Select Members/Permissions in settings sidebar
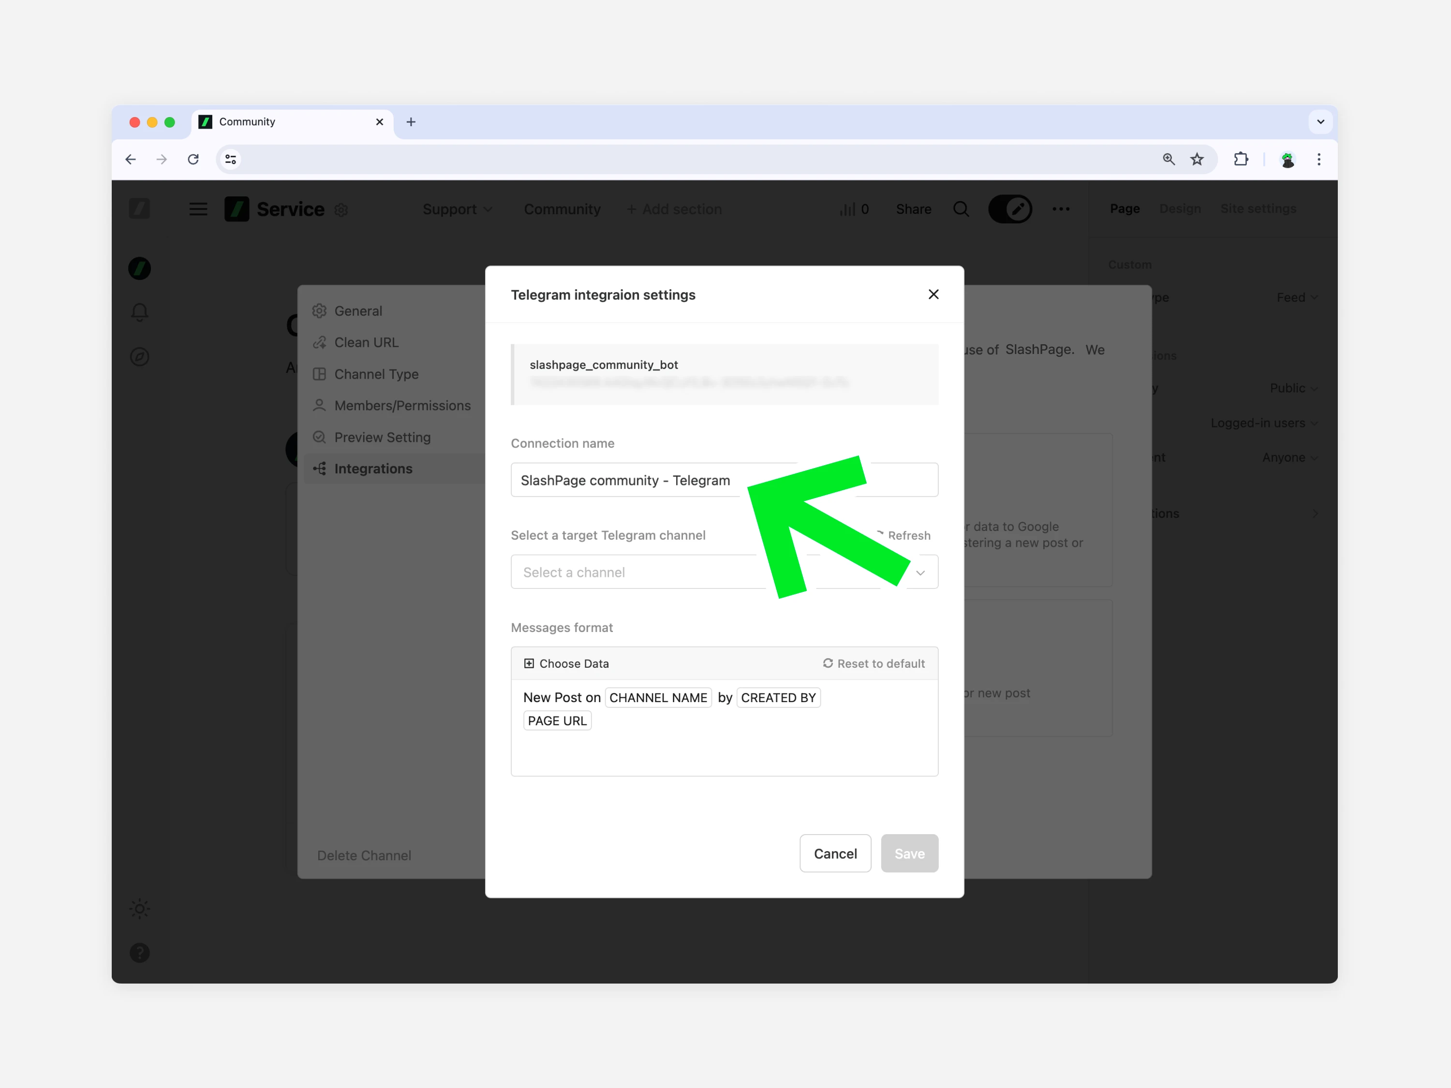The image size is (1451, 1088). coord(402,405)
